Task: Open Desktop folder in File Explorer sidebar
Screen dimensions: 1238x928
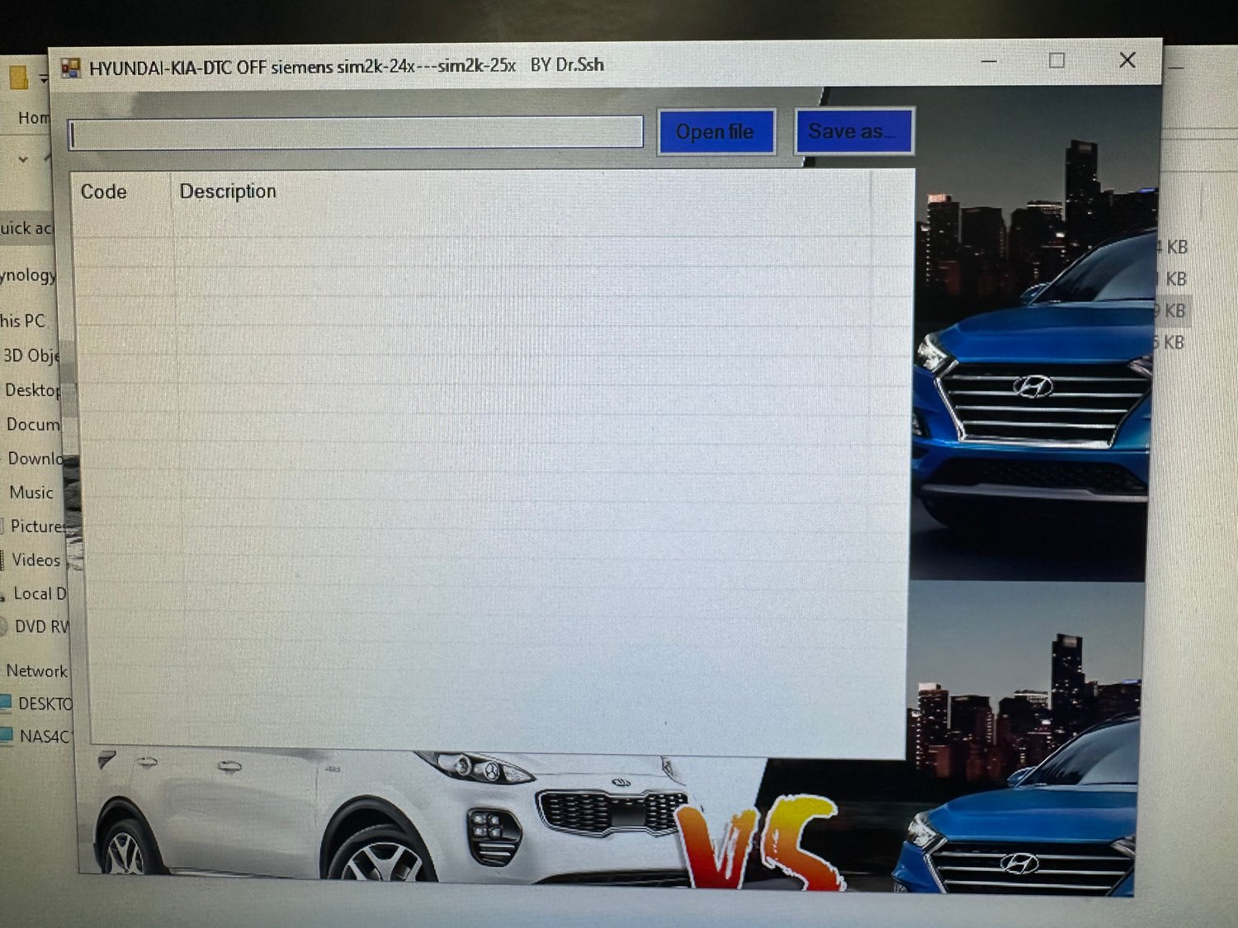Action: point(32,390)
